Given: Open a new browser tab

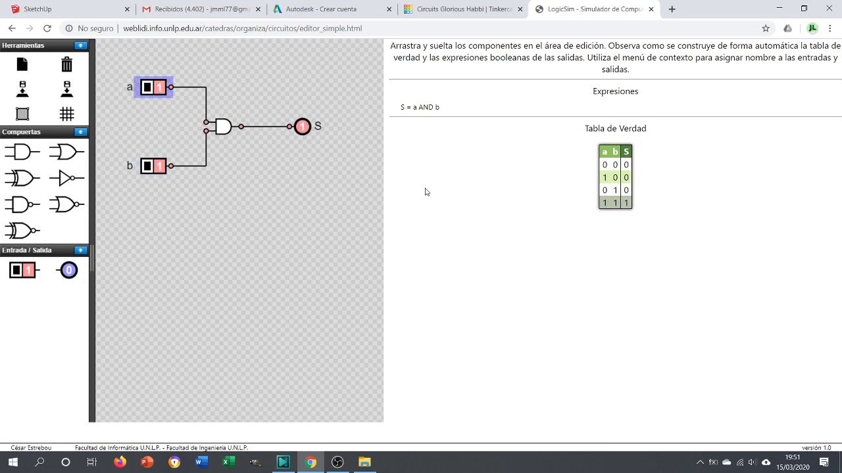Looking at the screenshot, I should point(672,9).
